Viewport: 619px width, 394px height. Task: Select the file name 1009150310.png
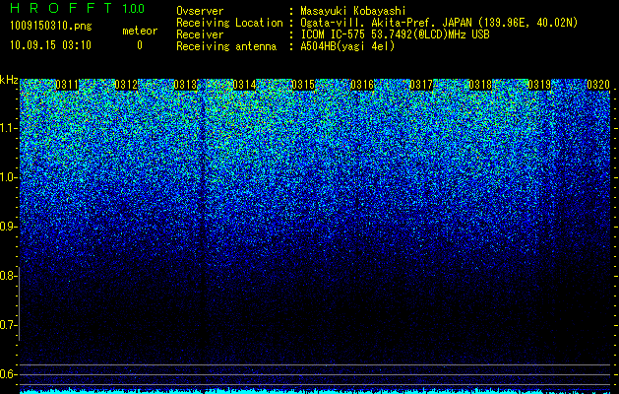(51, 26)
